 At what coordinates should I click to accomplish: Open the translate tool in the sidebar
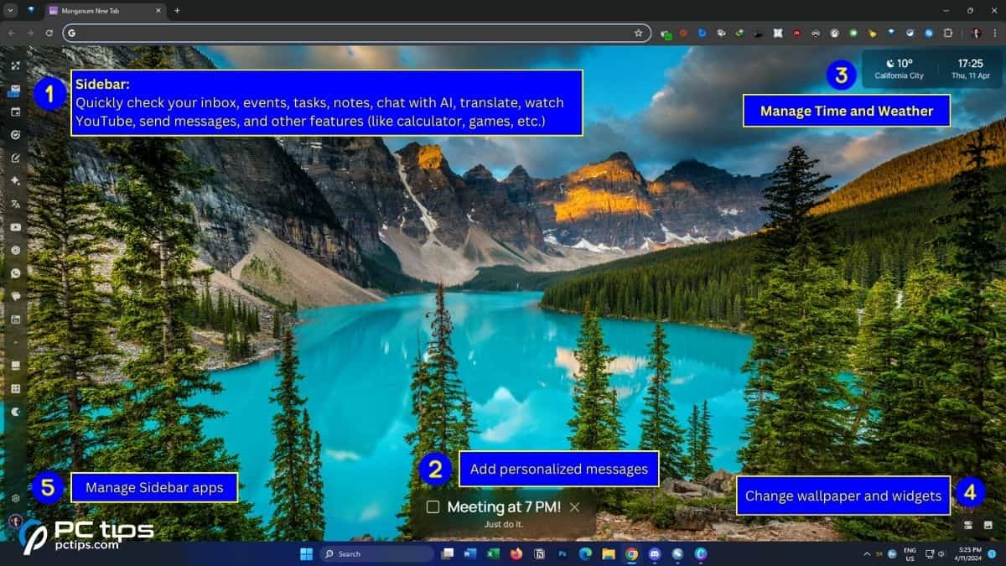coord(15,204)
